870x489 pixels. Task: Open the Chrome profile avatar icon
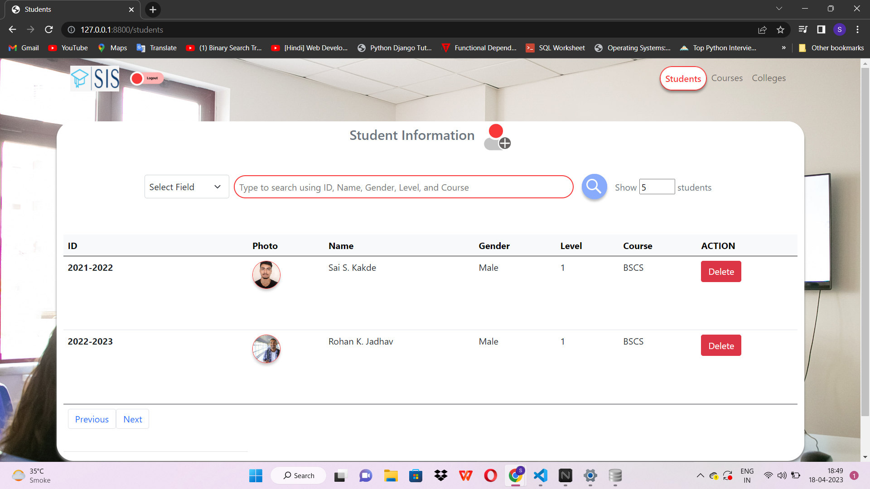point(840,29)
